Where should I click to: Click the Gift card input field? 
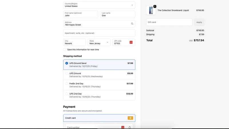click(169, 22)
